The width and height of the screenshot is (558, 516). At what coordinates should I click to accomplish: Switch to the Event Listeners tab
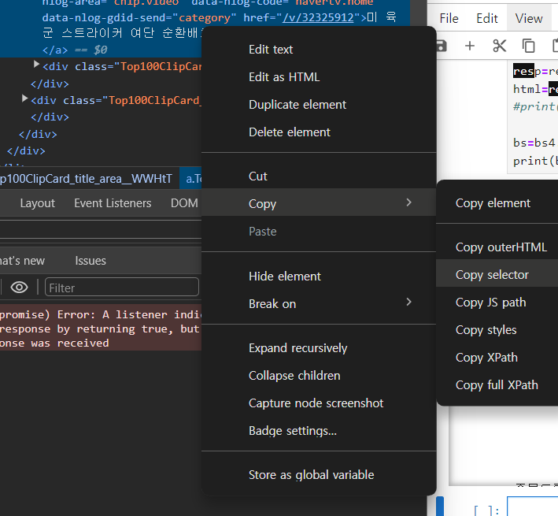113,203
